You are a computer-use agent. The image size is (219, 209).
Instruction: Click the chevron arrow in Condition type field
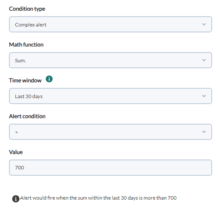point(204,24)
